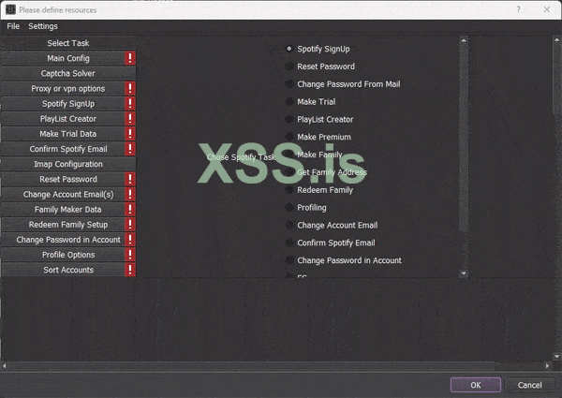The width and height of the screenshot is (562, 398).
Task: Click the red exclamation icon beside Sort Accounts
Action: (130, 270)
